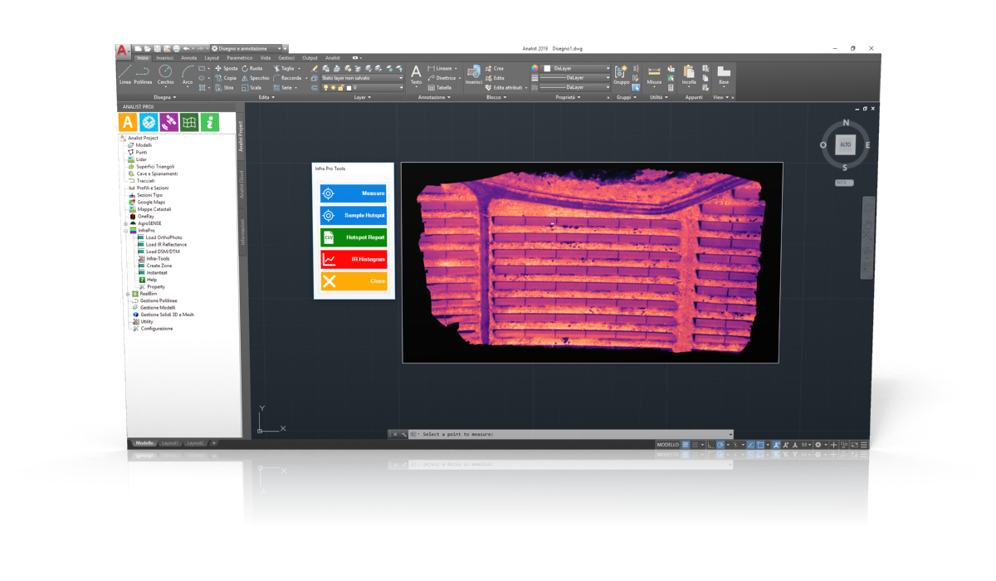
Task: Click the Testo text tool
Action: coord(416,75)
